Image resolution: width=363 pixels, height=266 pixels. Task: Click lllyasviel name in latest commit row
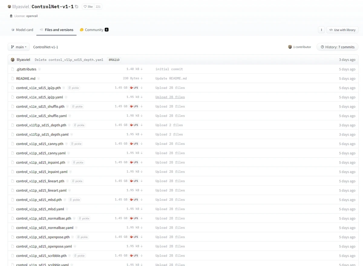(x=23, y=60)
